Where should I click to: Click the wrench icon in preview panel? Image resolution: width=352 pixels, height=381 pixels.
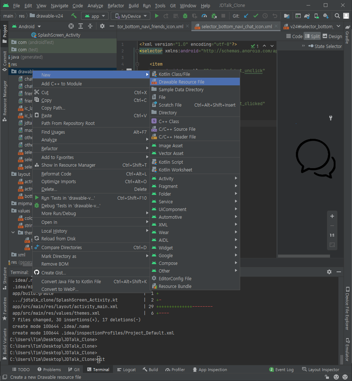click(331, 118)
